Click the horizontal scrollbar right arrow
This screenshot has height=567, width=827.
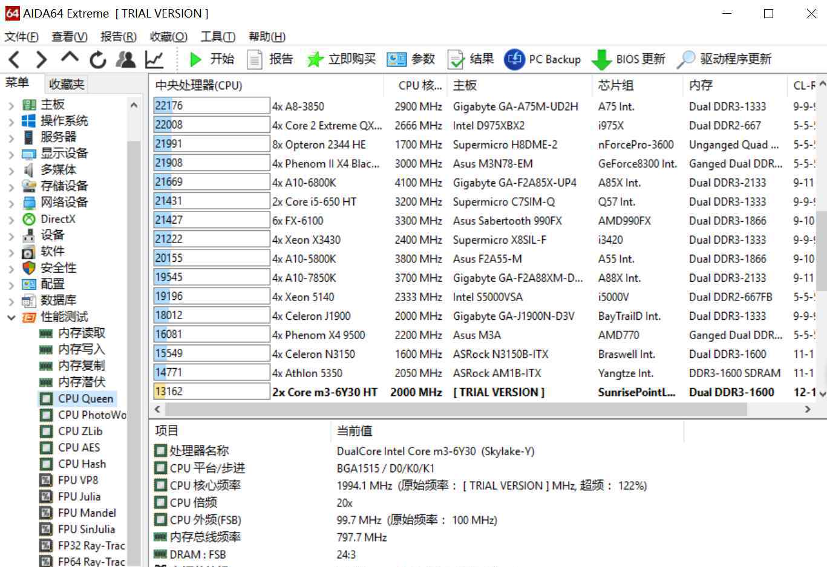click(807, 409)
